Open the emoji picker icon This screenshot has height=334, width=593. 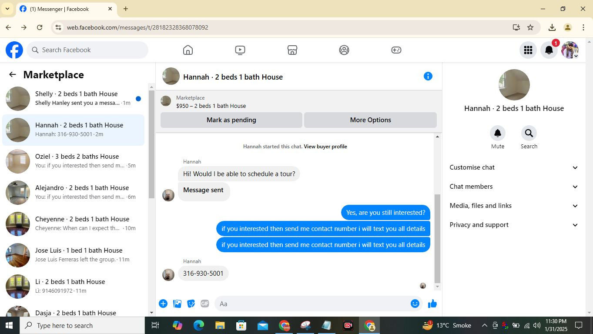tap(415, 304)
